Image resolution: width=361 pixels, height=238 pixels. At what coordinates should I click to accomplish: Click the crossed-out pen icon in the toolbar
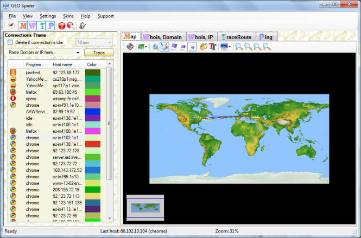[x=83, y=25]
